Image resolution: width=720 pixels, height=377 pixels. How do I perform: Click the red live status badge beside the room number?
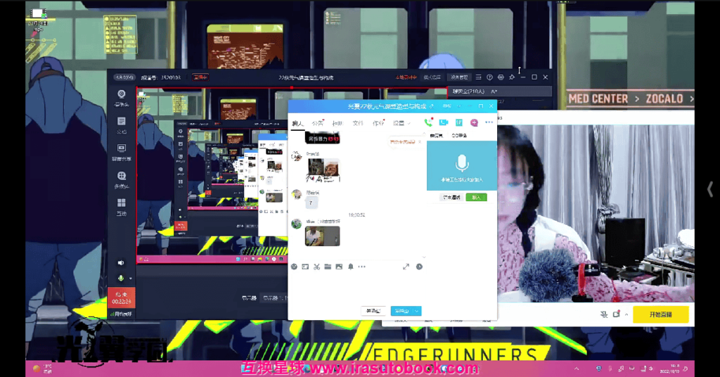pyautogui.click(x=200, y=77)
